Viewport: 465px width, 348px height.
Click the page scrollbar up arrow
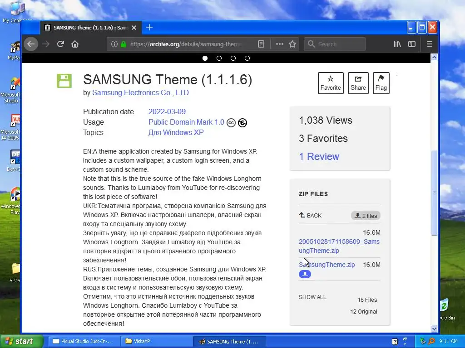point(435,58)
